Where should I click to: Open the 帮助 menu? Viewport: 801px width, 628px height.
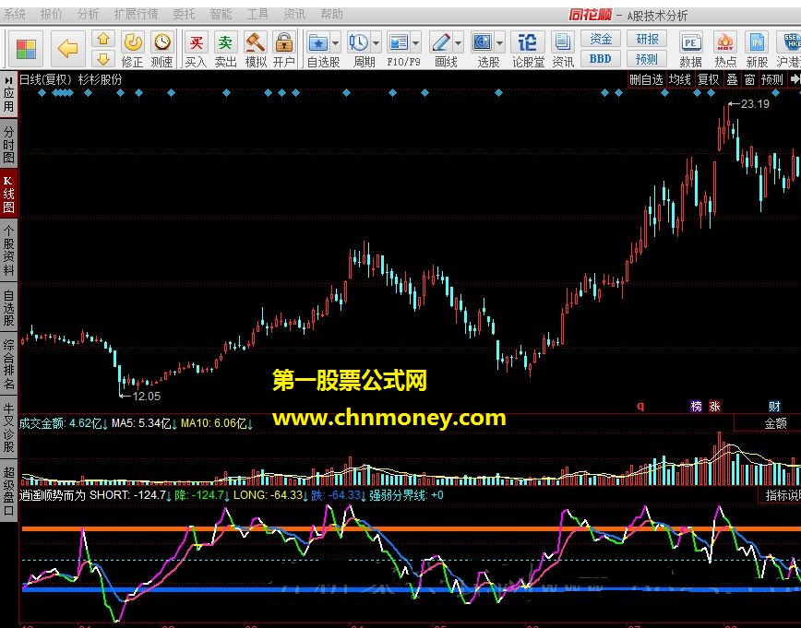click(x=331, y=15)
